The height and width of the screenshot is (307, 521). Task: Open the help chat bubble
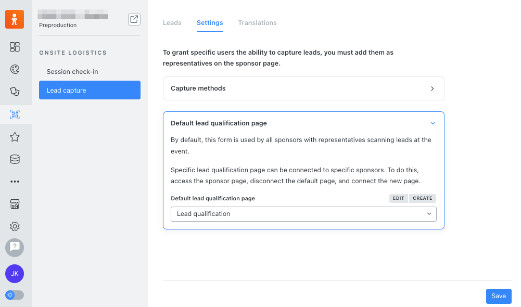tap(15, 248)
